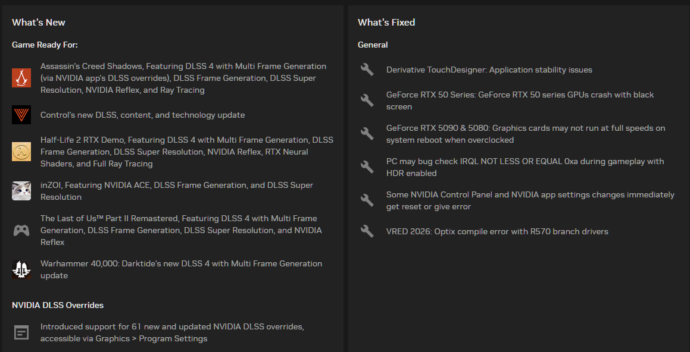Click the NVIDIA DLSS Overrides section title
Viewport: 690px width, 352px height.
coord(58,305)
